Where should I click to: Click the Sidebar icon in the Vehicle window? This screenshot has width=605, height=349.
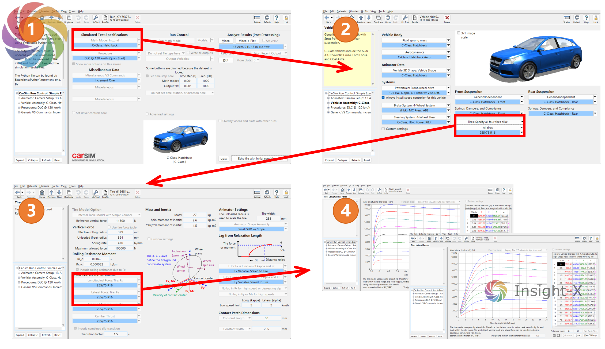[566, 18]
